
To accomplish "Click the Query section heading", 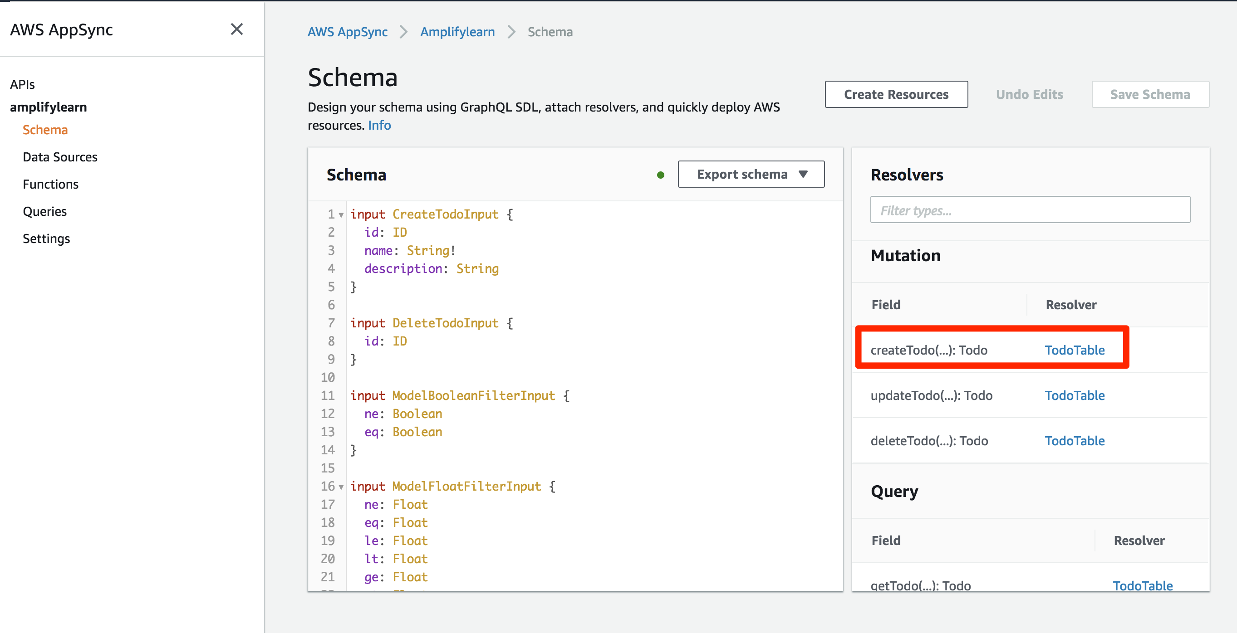I will click(894, 492).
